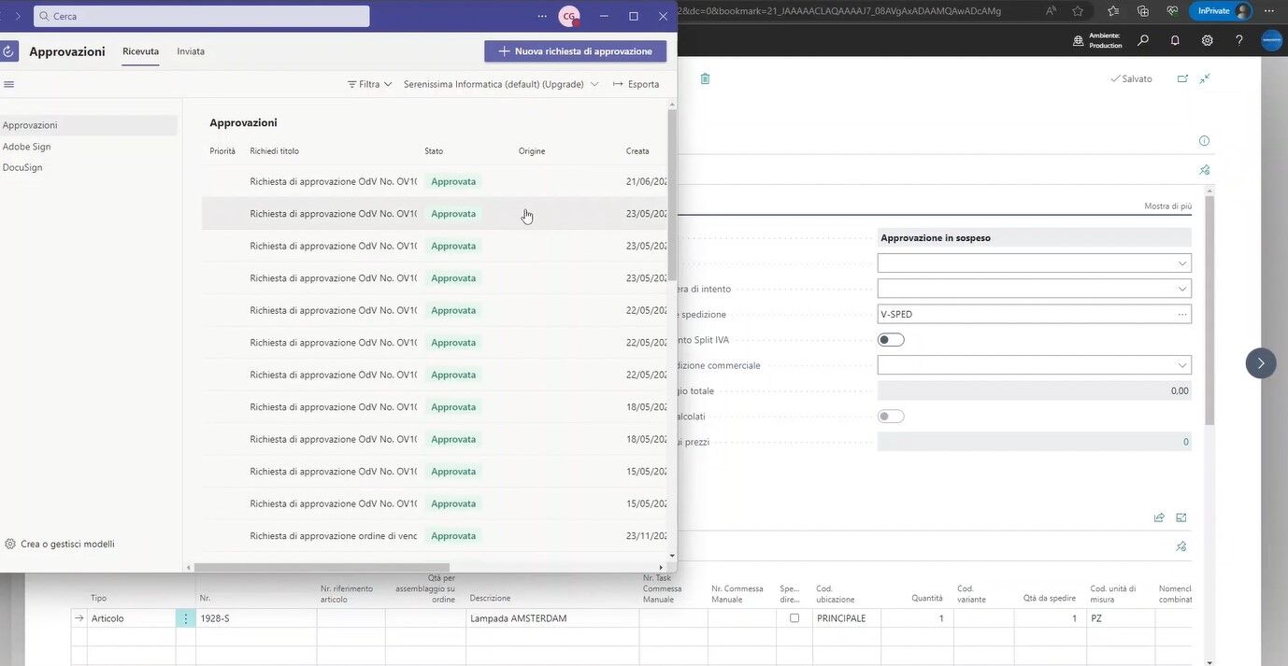Open help via the question mark icon
Screen dimensions: 1288x666
pos(1238,40)
